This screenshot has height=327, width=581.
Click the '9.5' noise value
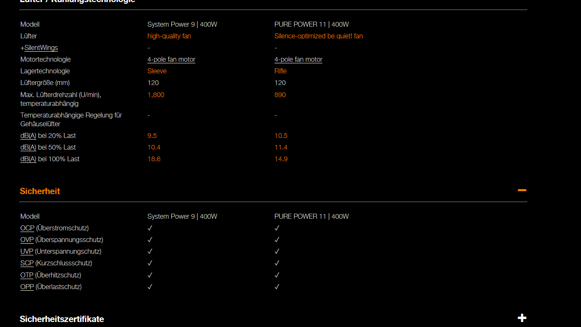(x=152, y=136)
